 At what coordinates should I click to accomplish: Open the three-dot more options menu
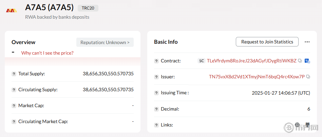point(307,42)
